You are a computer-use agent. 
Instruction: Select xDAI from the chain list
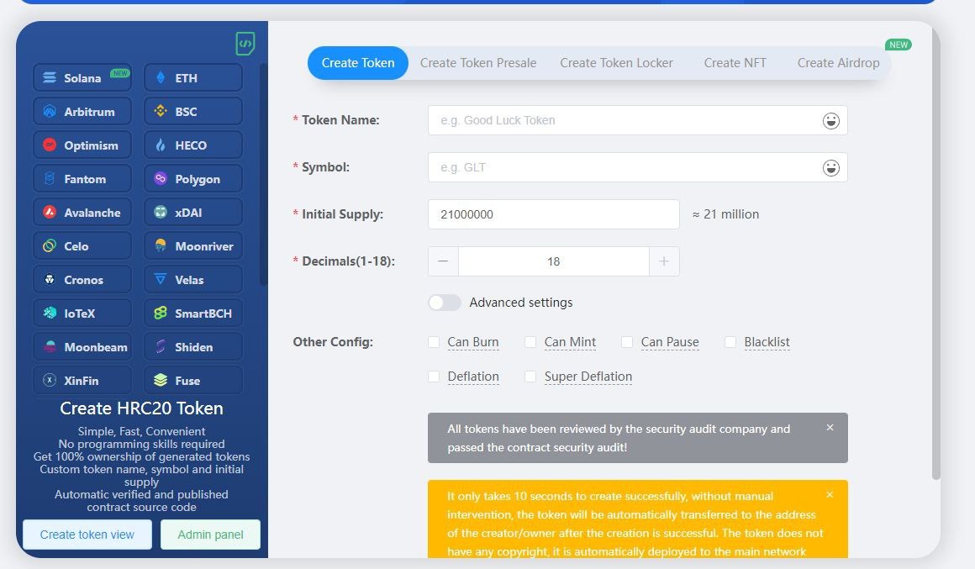tap(192, 212)
